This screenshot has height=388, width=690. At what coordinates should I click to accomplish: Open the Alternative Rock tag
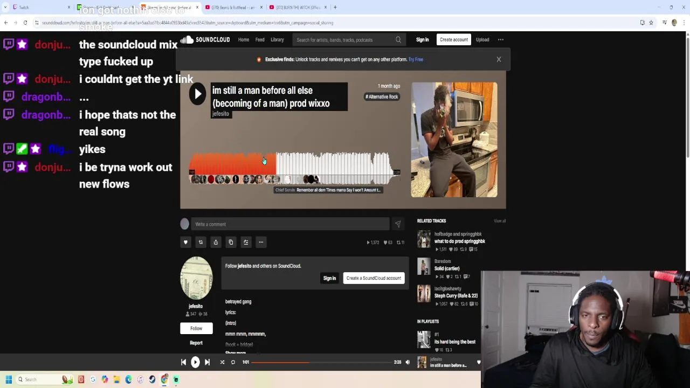[382, 97]
